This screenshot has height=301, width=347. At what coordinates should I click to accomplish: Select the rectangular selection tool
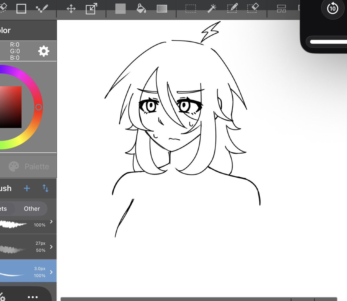[x=191, y=9]
